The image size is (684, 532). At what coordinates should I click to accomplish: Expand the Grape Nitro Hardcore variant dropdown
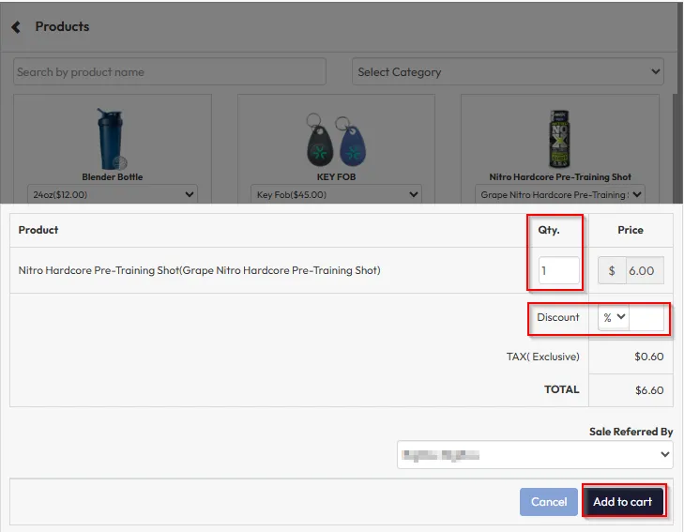560,194
